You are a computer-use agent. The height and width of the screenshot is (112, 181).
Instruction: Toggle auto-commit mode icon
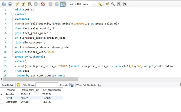pyautogui.click(x=63, y=4)
